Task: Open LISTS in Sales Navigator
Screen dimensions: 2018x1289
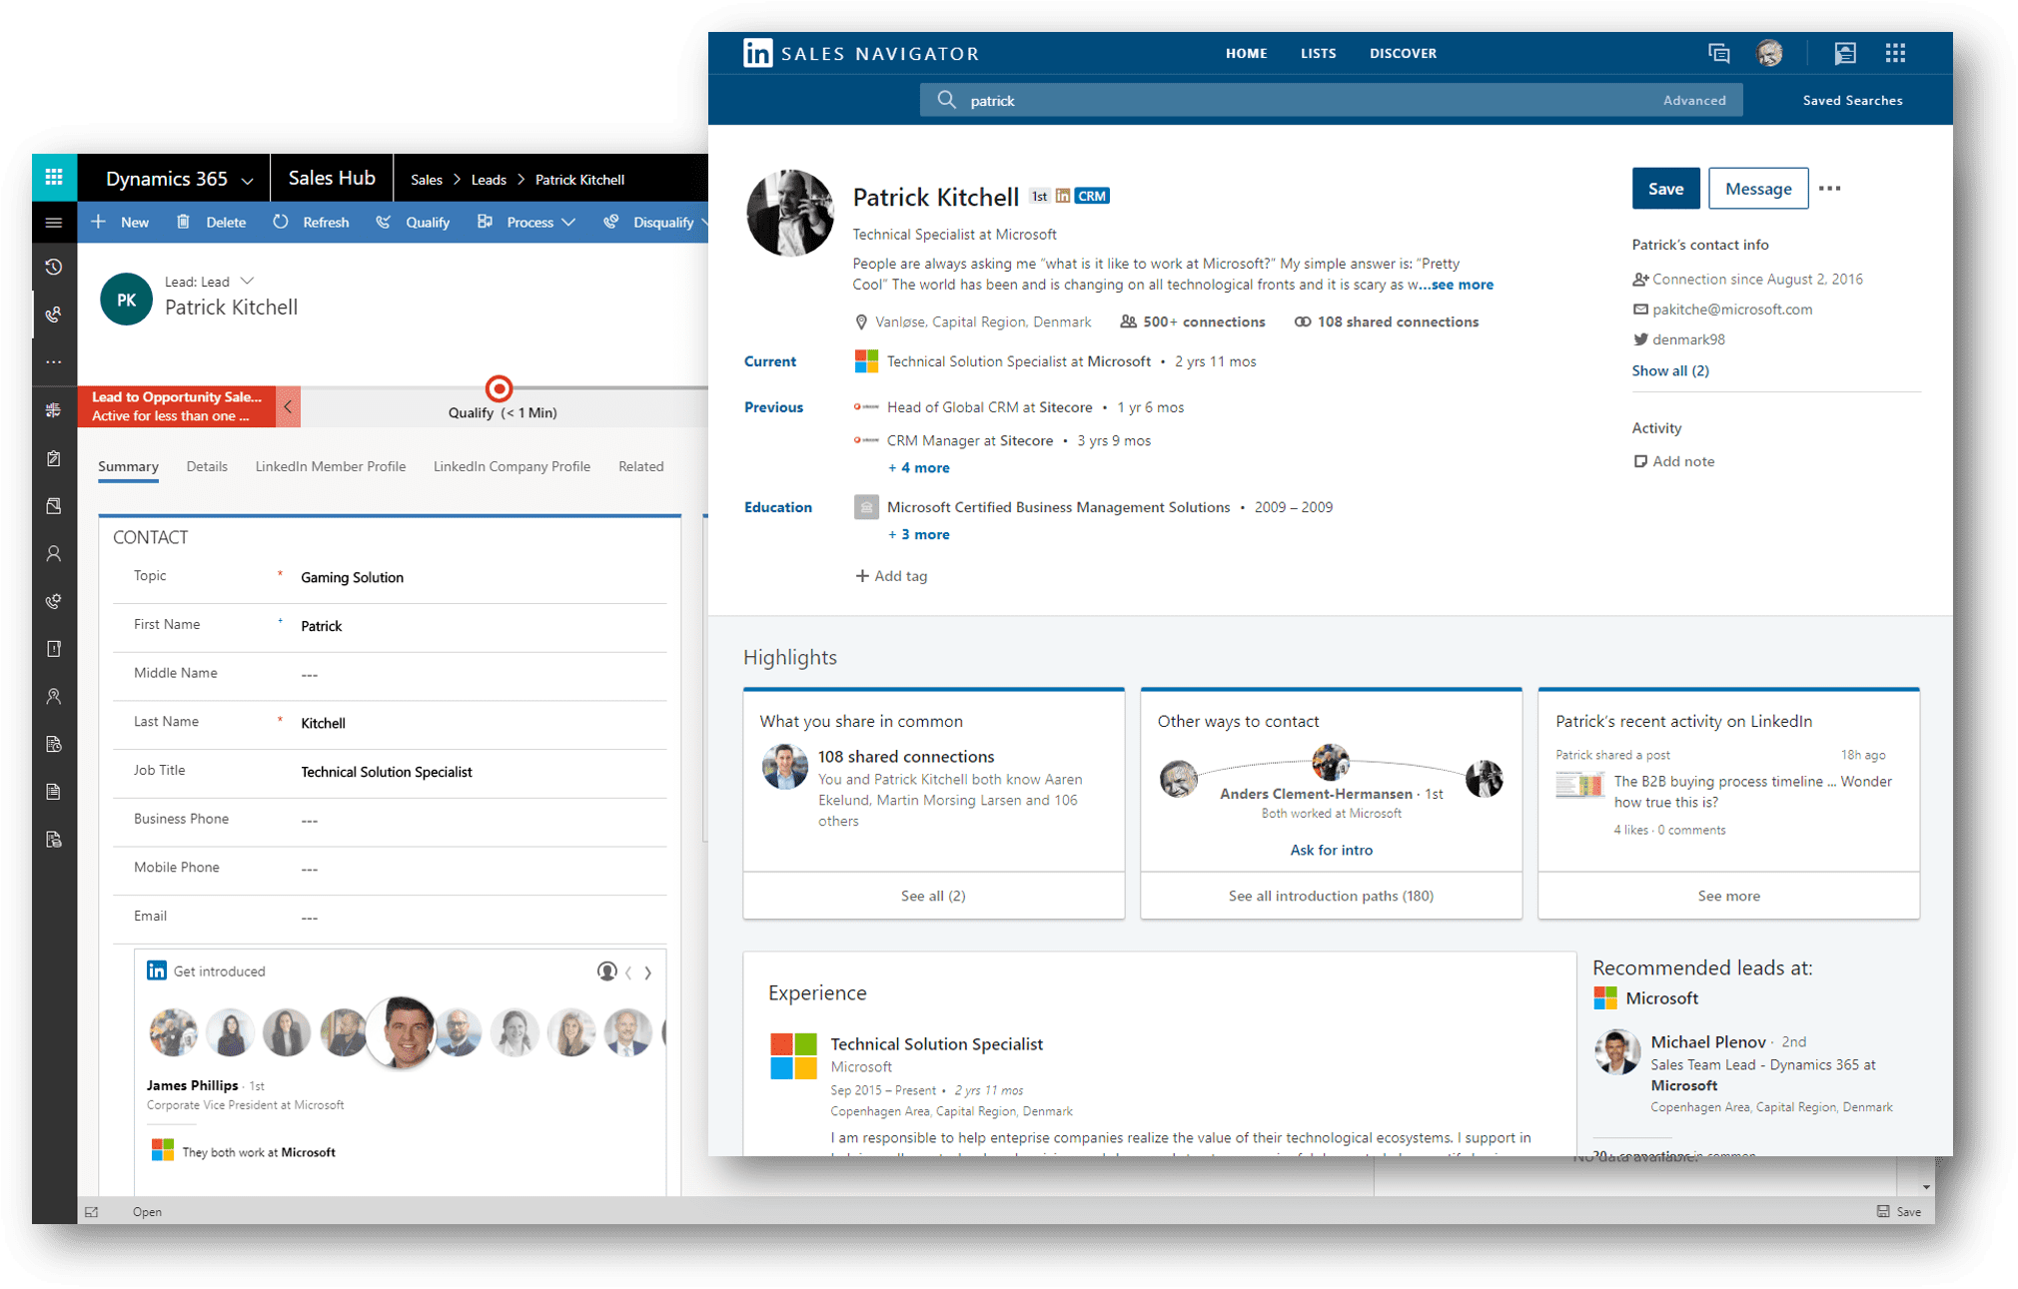Action: coord(1318,53)
